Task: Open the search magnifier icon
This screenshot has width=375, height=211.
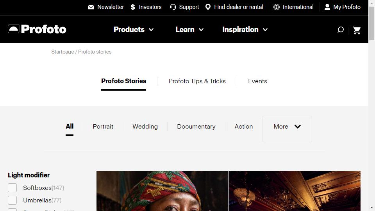Action: click(x=341, y=30)
